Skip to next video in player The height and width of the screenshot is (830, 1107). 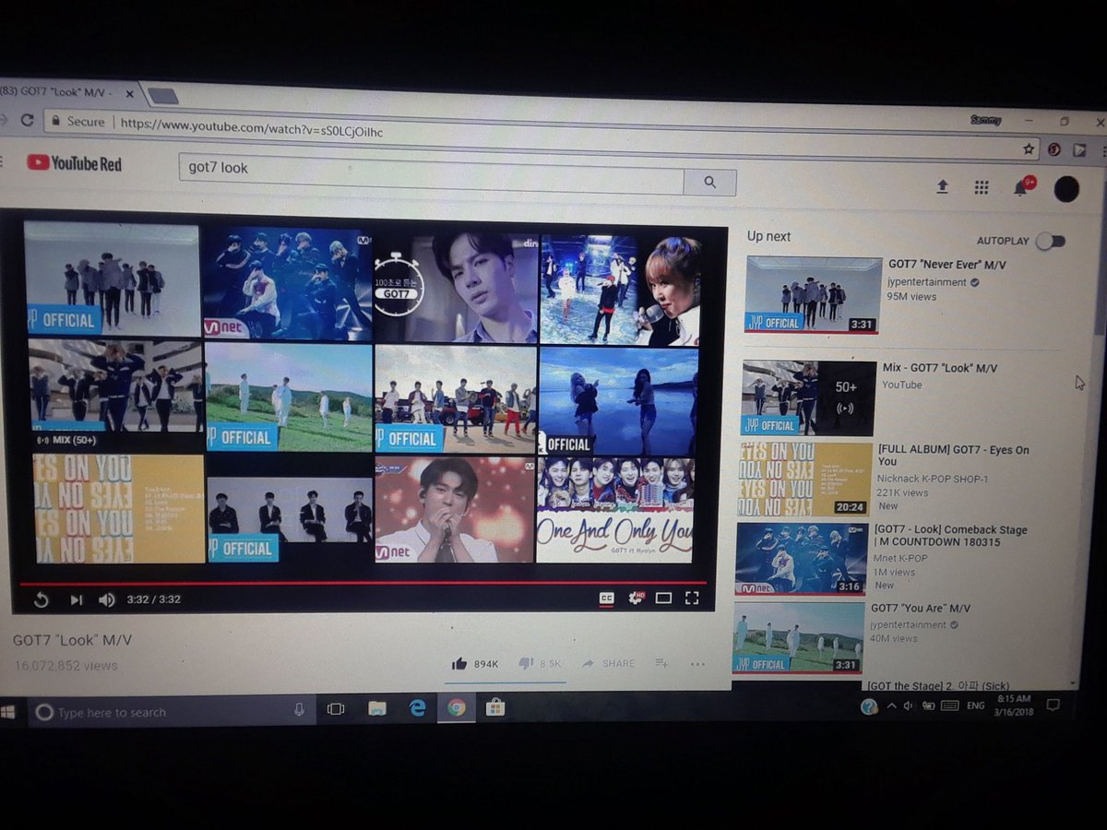click(76, 599)
